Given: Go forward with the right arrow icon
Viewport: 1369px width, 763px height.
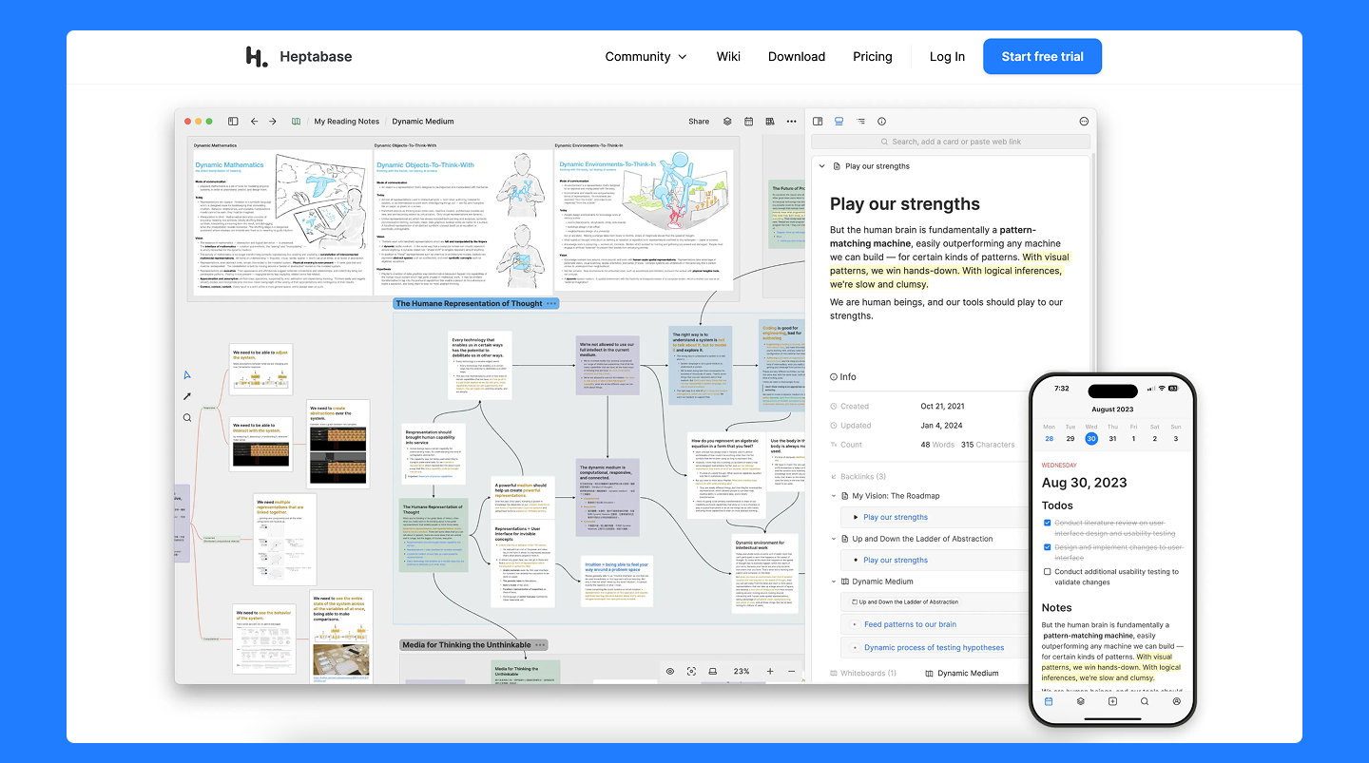Looking at the screenshot, I should (273, 122).
